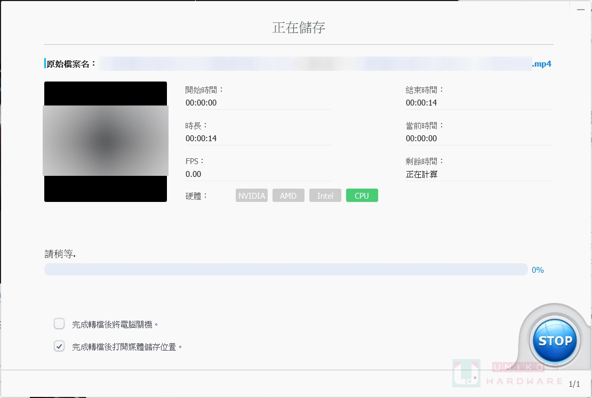The width and height of the screenshot is (592, 398).
Task: Select the green CPU encoding option
Action: click(x=362, y=196)
